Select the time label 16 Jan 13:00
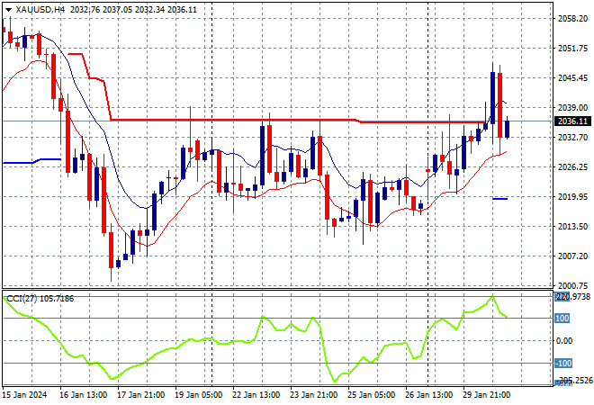 coord(84,395)
